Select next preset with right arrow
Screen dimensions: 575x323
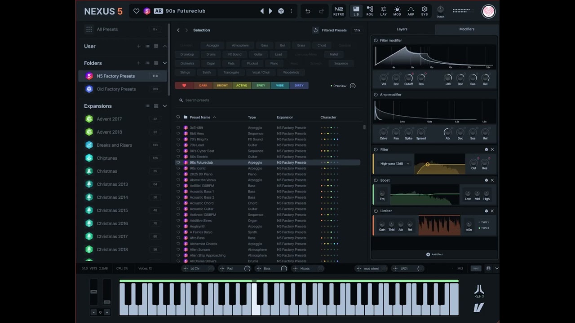270,11
